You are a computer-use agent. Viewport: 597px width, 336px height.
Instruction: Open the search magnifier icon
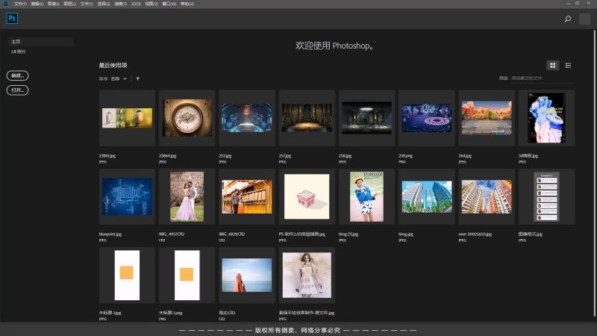pos(568,19)
